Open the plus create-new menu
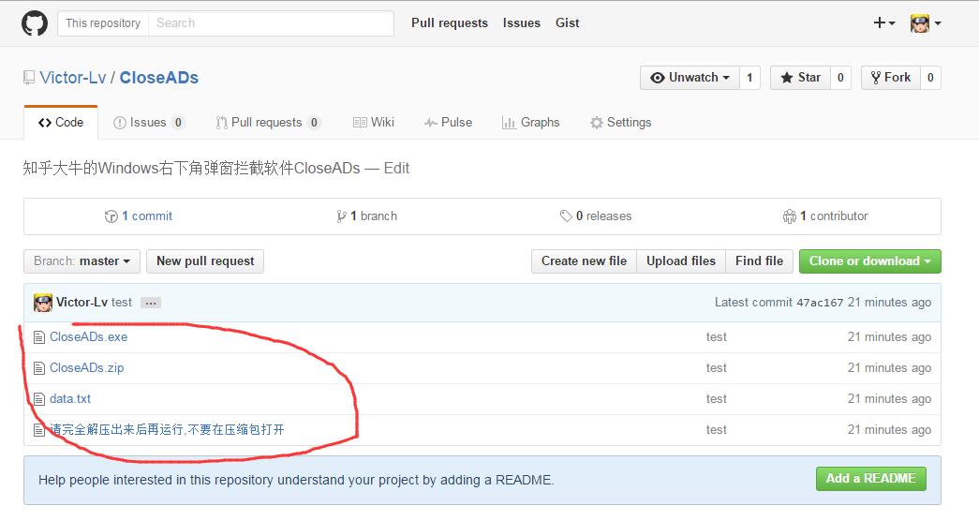Image resolution: width=979 pixels, height=521 pixels. coord(884,23)
